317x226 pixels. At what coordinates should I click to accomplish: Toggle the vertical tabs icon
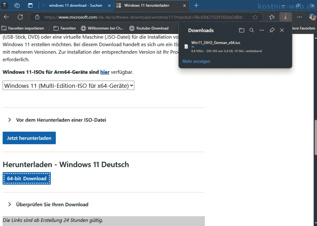pyautogui.click(x=30, y=6)
